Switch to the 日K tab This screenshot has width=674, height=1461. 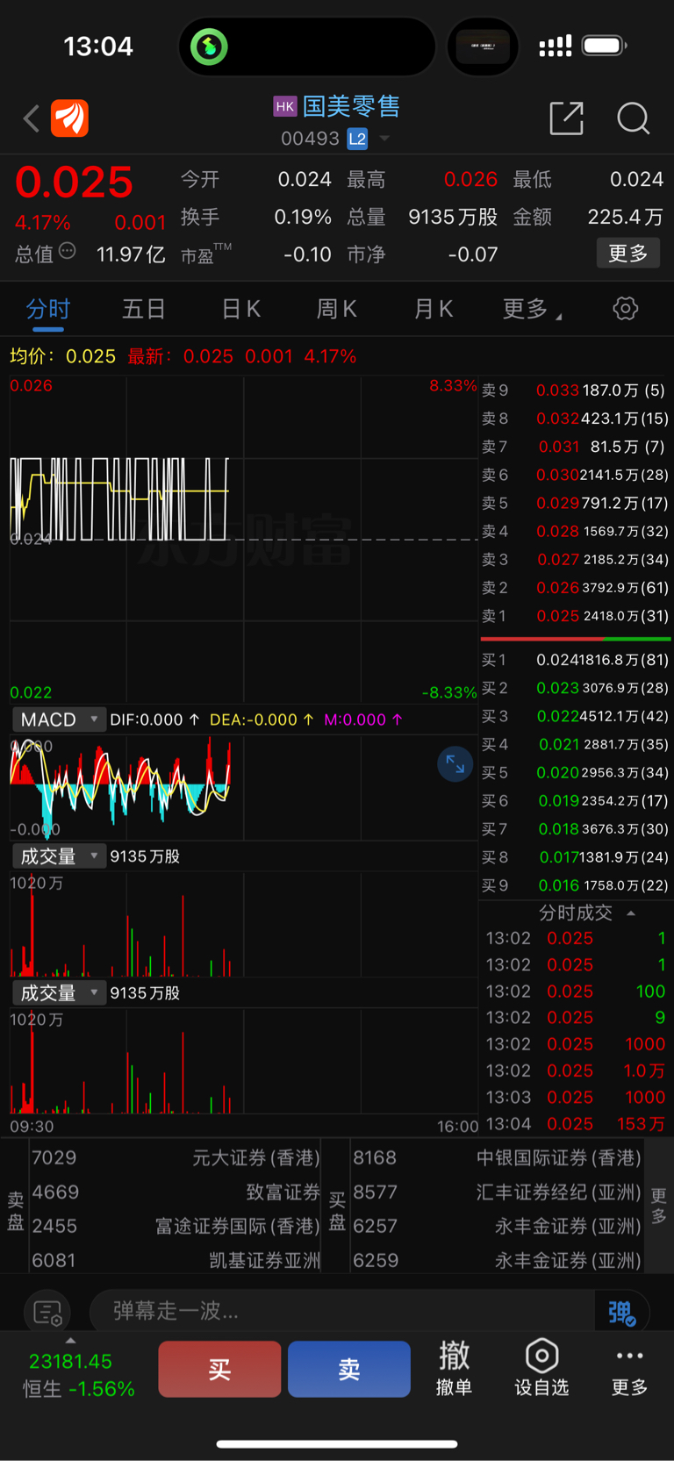point(240,309)
